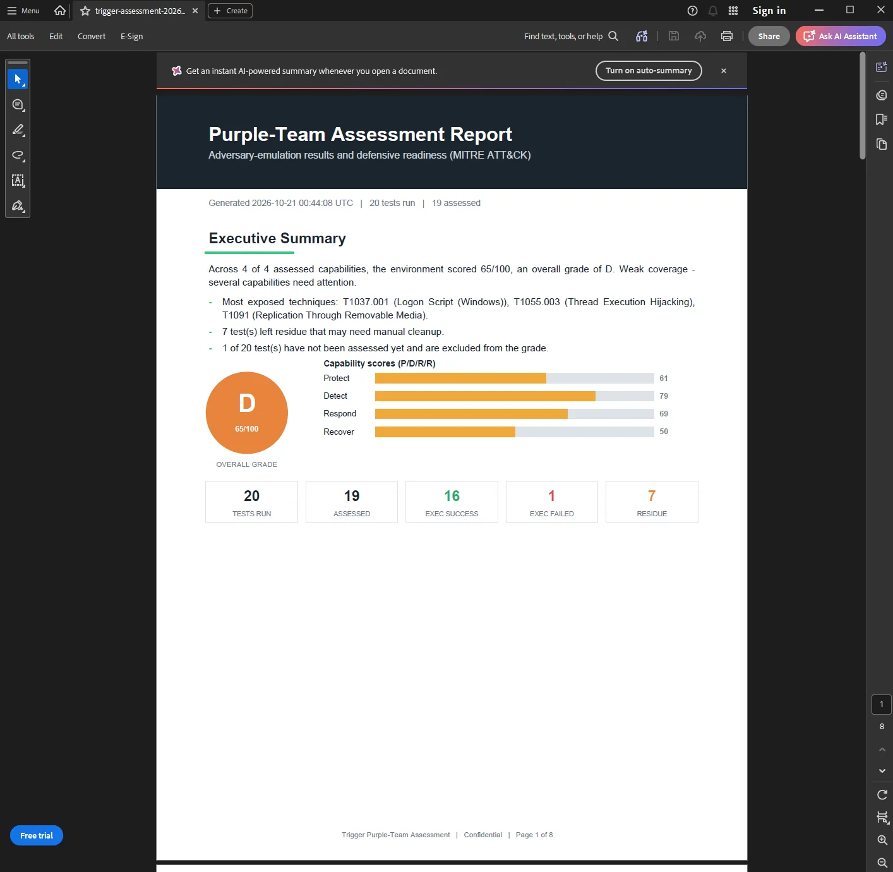Go to next page arrow
Viewport: 893px width, 872px height.
(882, 771)
